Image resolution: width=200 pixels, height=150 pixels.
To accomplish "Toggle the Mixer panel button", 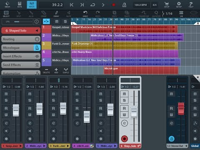I will click(x=32, y=5).
